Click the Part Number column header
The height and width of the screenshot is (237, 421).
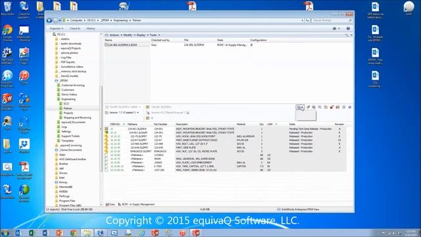pyautogui.click(x=161, y=124)
